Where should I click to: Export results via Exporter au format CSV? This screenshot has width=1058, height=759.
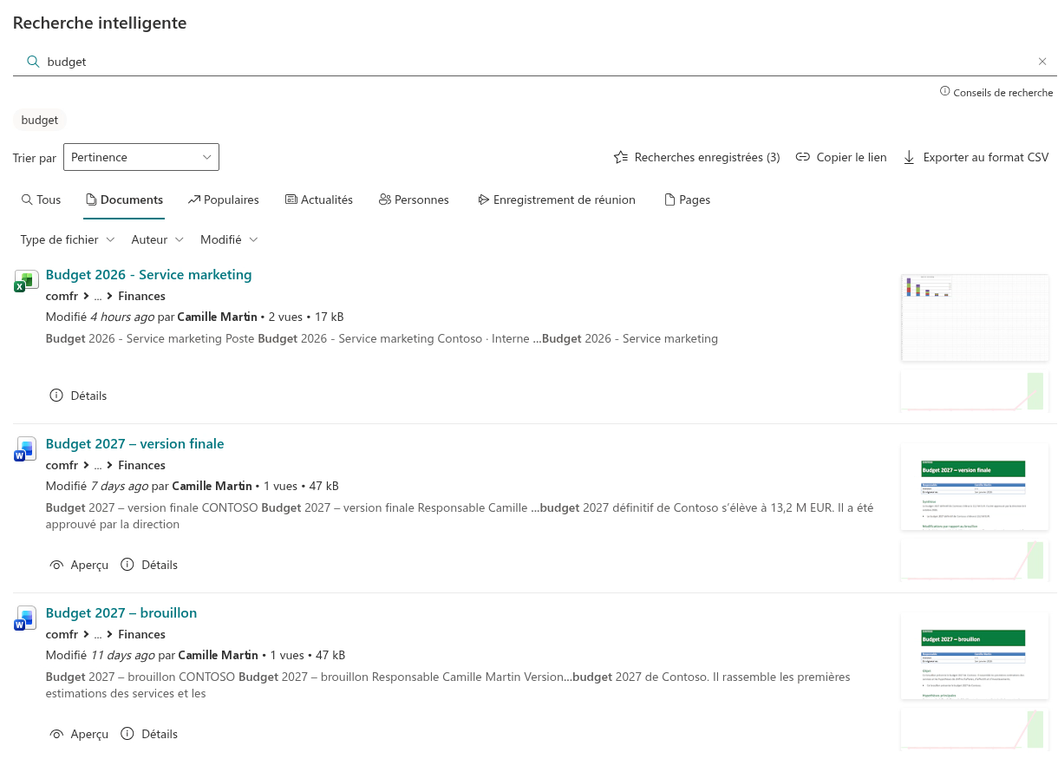(x=986, y=157)
